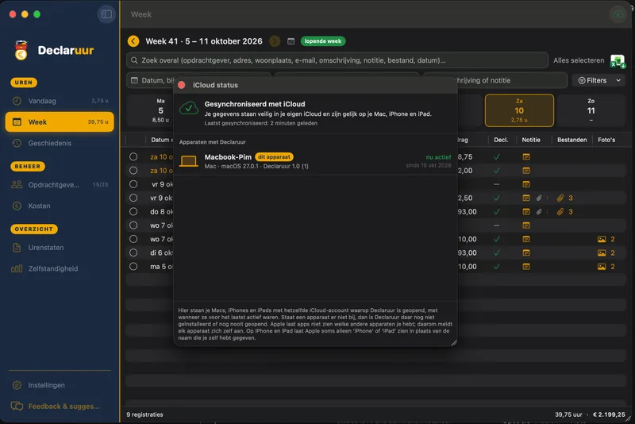Open note icon in the 2,00 row
The image size is (635, 424).
pyautogui.click(x=526, y=171)
